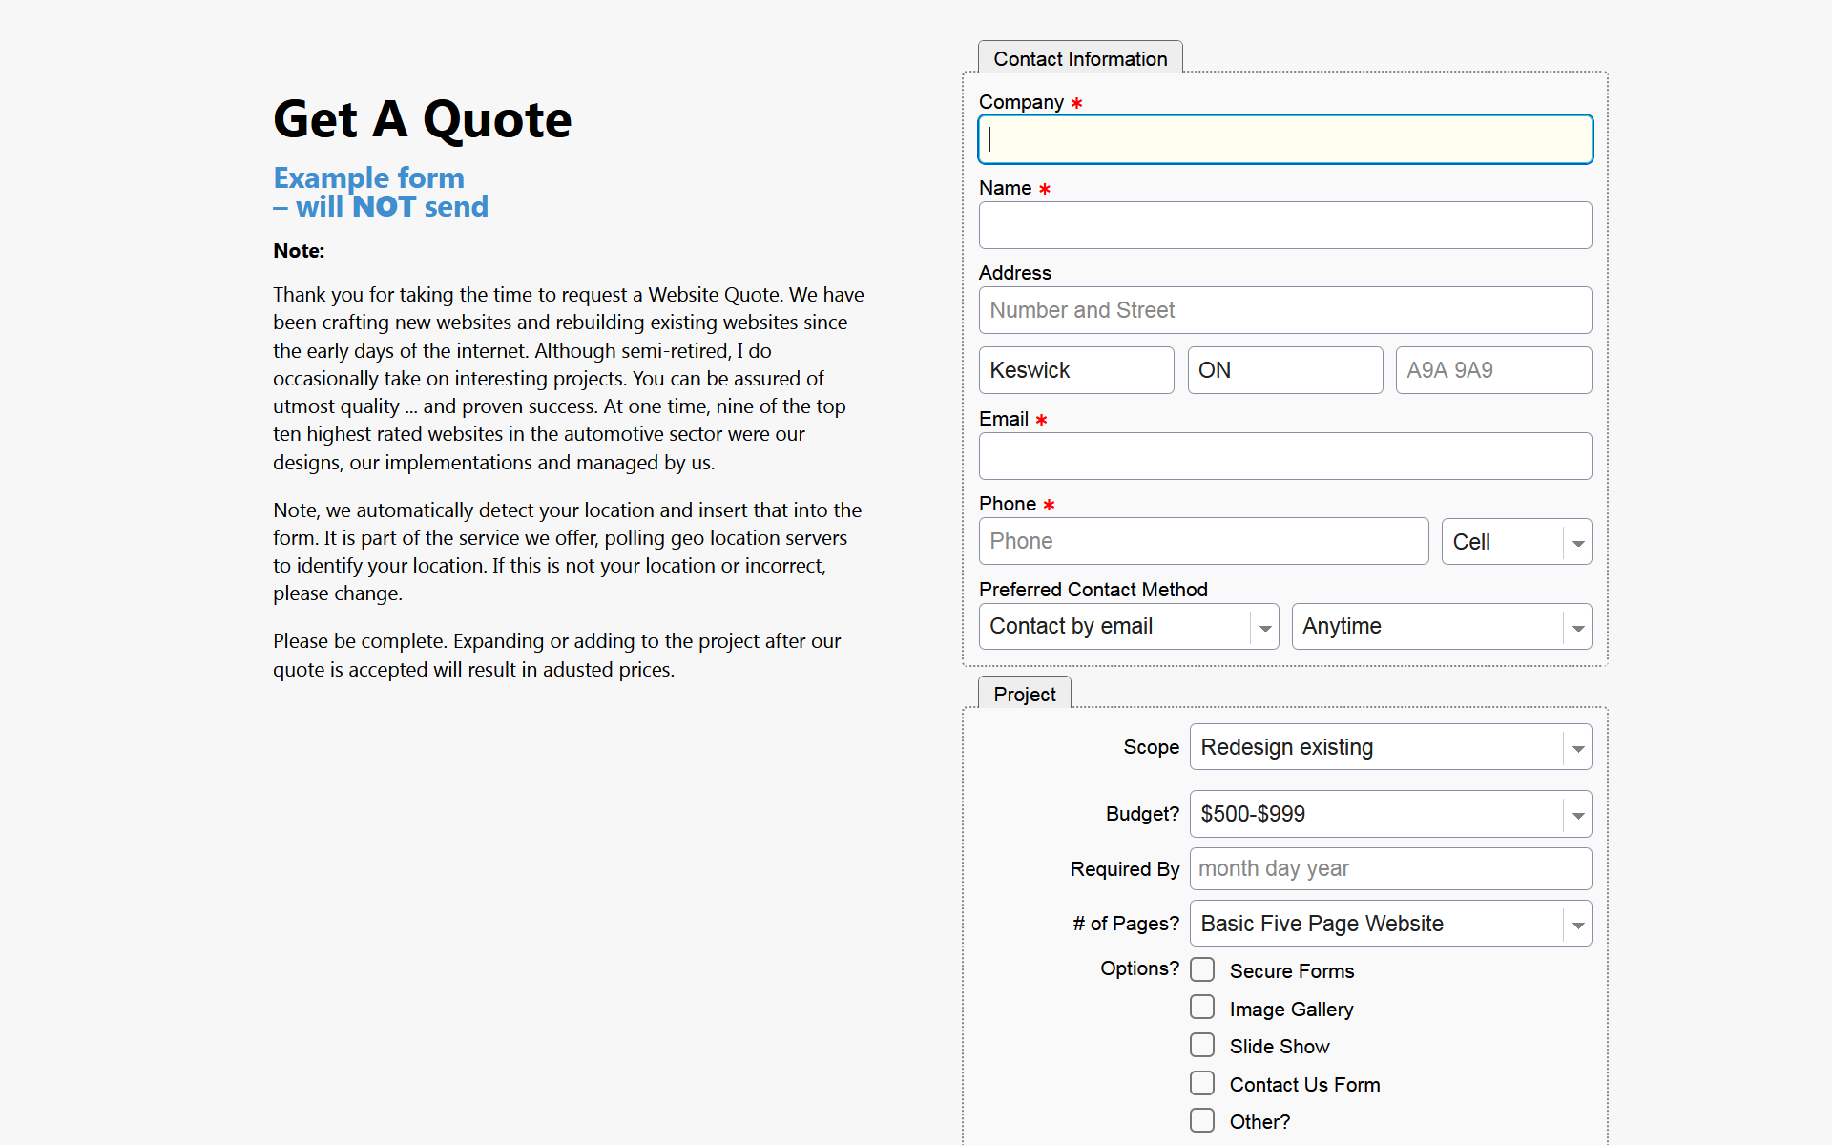Click the Required By label
The height and width of the screenshot is (1145, 1832).
[x=1125, y=869]
